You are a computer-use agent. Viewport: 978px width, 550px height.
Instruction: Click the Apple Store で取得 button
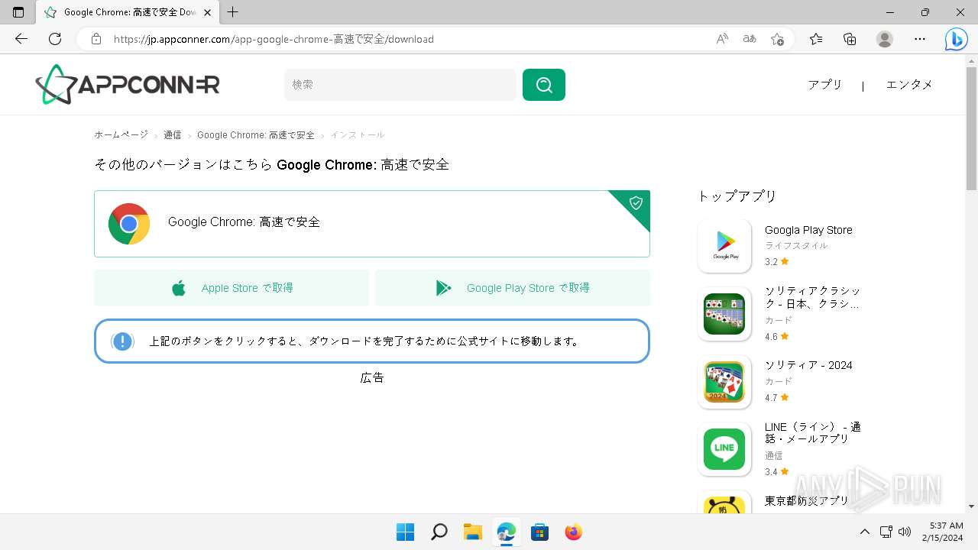(x=232, y=288)
